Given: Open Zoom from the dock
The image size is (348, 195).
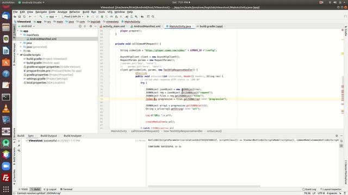Looking at the screenshot, I should [x=6, y=166].
